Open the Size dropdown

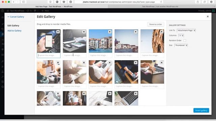tap(181, 45)
